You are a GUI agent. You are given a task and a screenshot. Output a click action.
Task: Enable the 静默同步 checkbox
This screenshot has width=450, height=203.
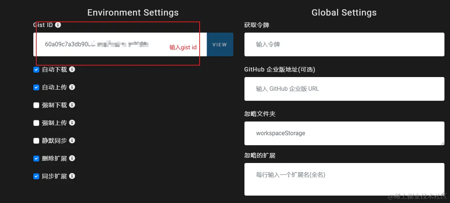point(36,141)
